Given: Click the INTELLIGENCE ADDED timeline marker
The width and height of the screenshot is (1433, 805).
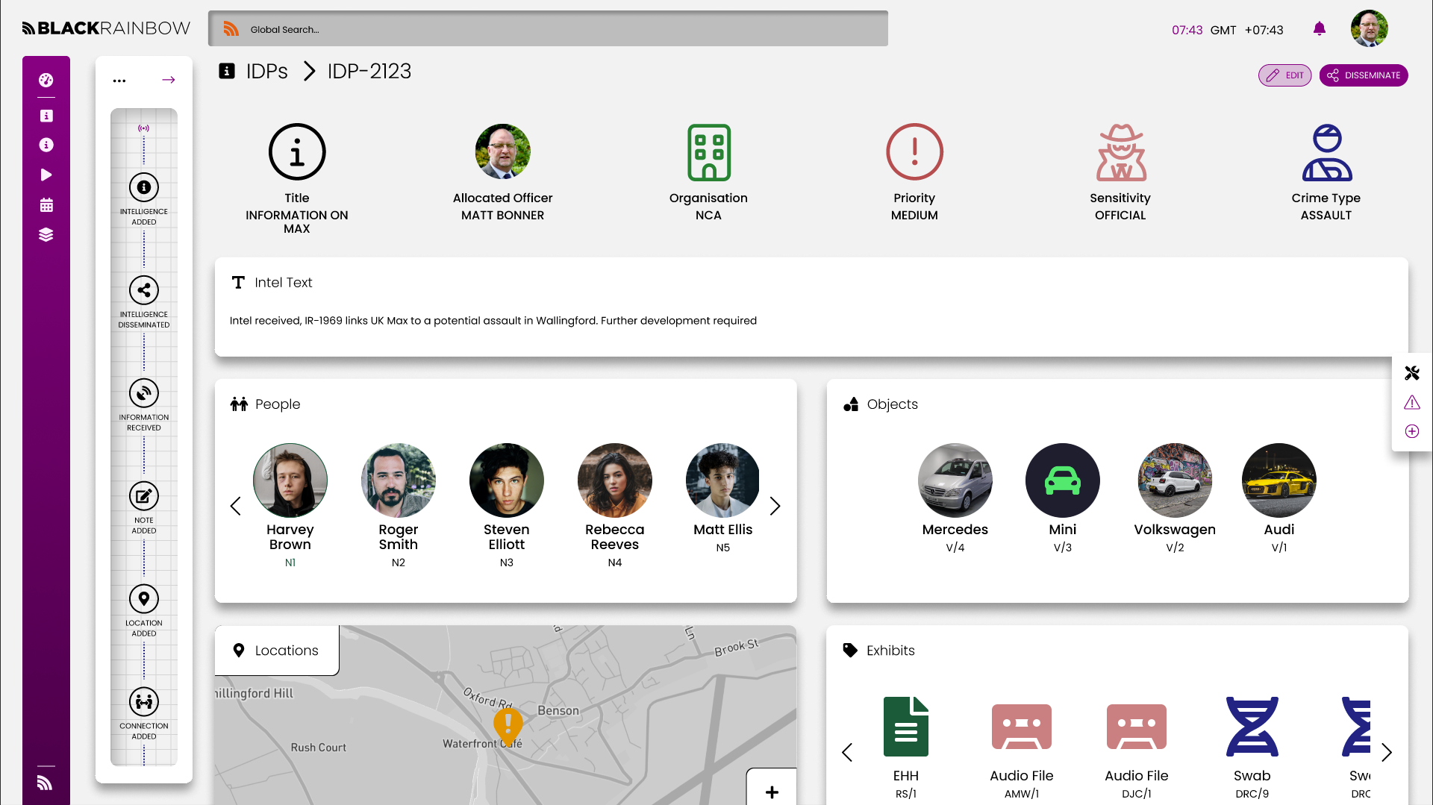Looking at the screenshot, I should [144, 187].
